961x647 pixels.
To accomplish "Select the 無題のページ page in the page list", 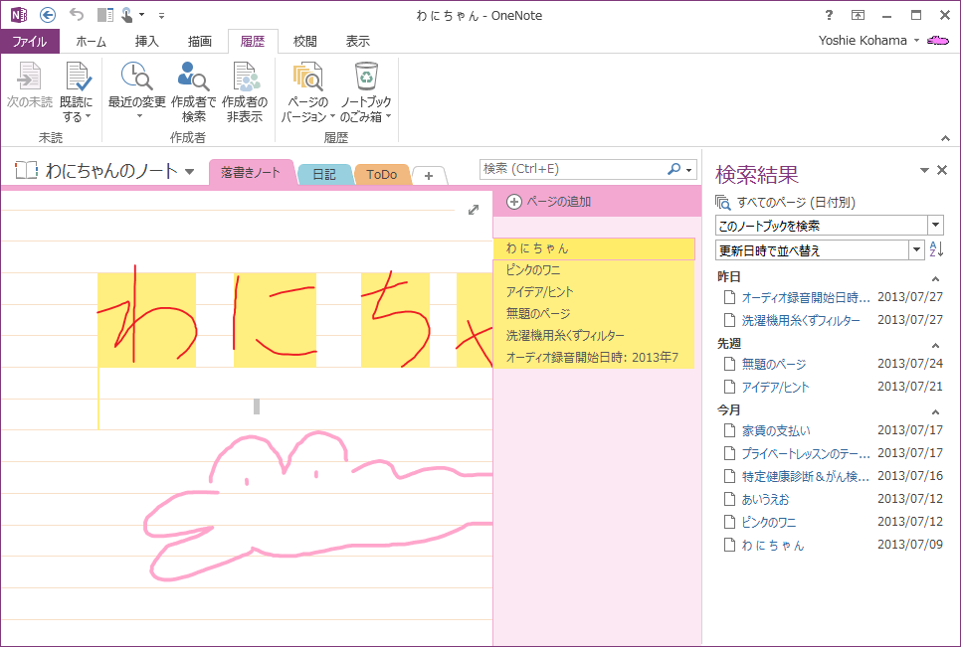I will click(594, 313).
